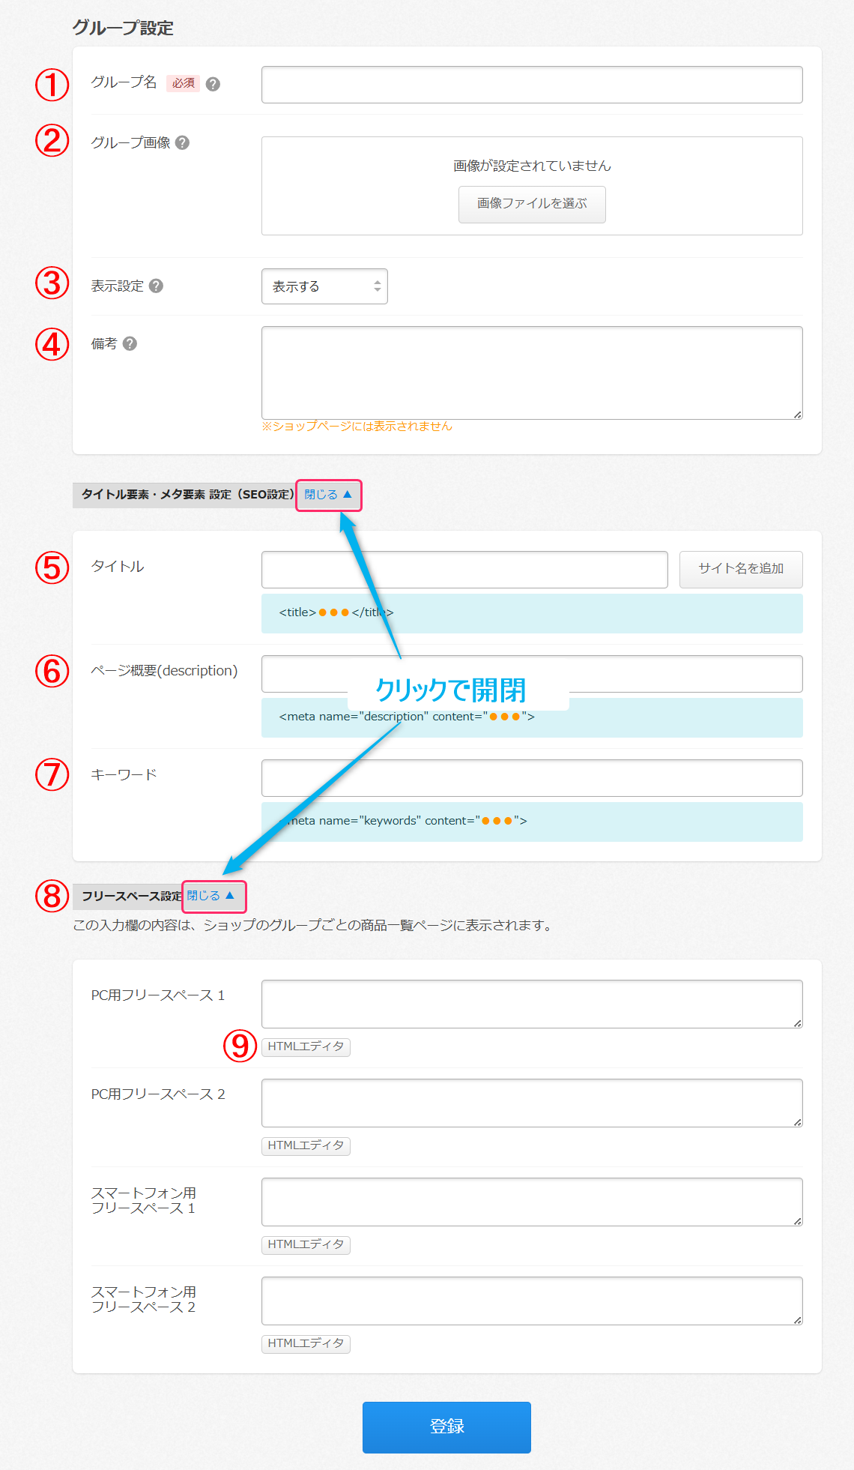This screenshot has width=854, height=1470.
Task: Click into the 備考 textarea
Action: [x=531, y=373]
